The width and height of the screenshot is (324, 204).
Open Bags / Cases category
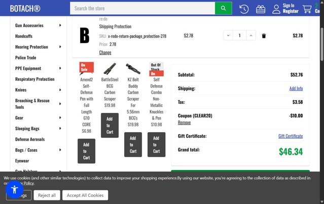pos(26,150)
